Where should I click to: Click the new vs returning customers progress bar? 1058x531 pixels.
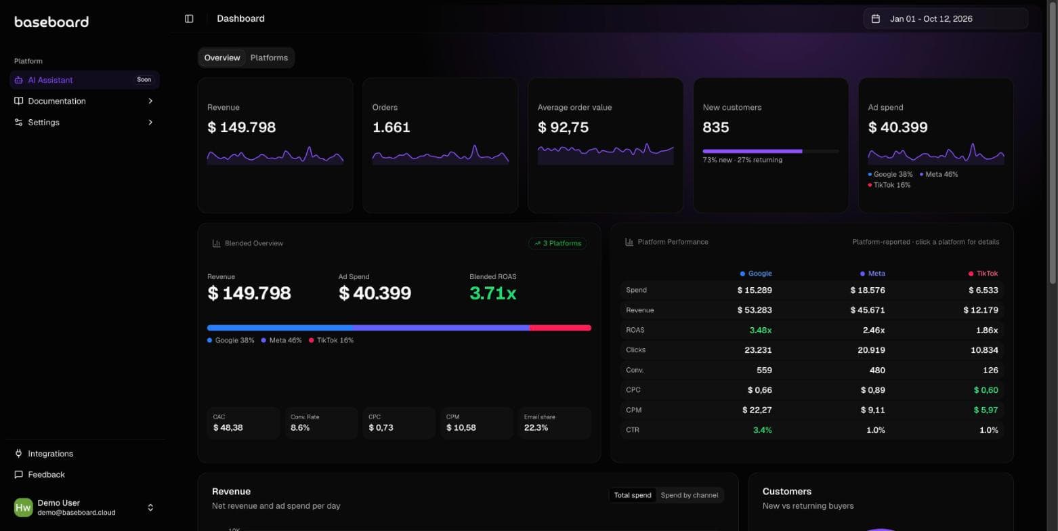click(771, 151)
